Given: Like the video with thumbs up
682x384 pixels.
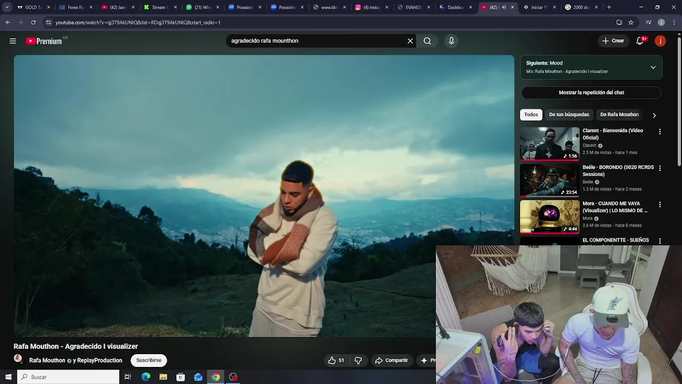Looking at the screenshot, I should (x=337, y=361).
